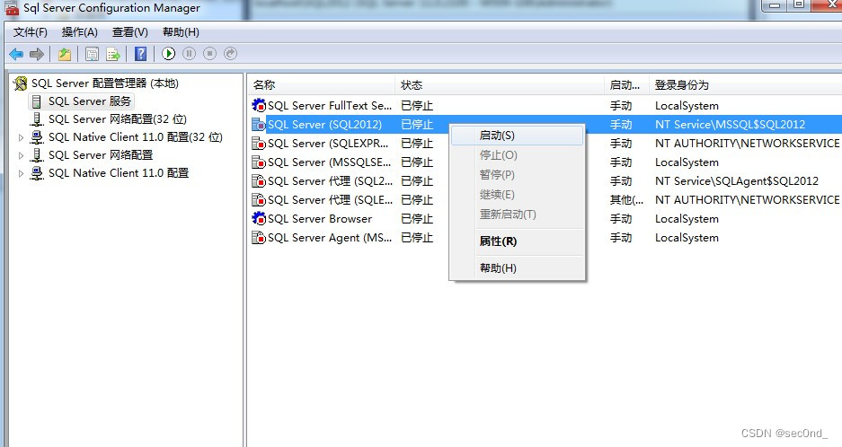Click the SQL Server (SQLEXPR...) service icon
842x447 pixels.
[x=259, y=144]
